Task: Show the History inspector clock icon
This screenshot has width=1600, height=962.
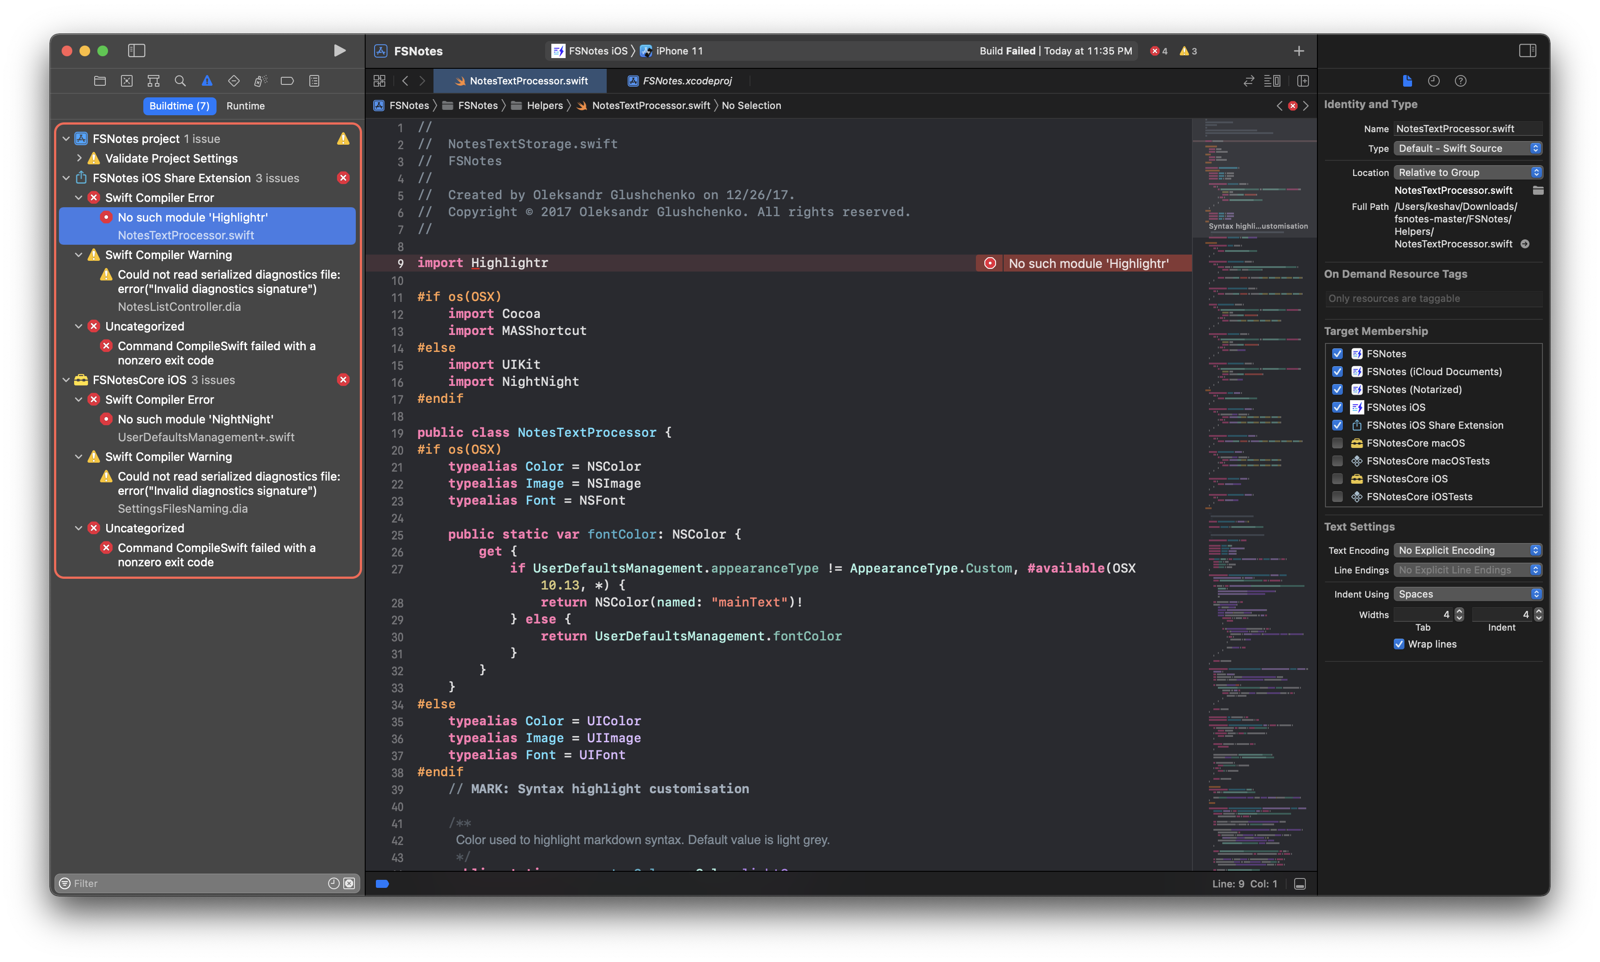Action: (x=1433, y=81)
